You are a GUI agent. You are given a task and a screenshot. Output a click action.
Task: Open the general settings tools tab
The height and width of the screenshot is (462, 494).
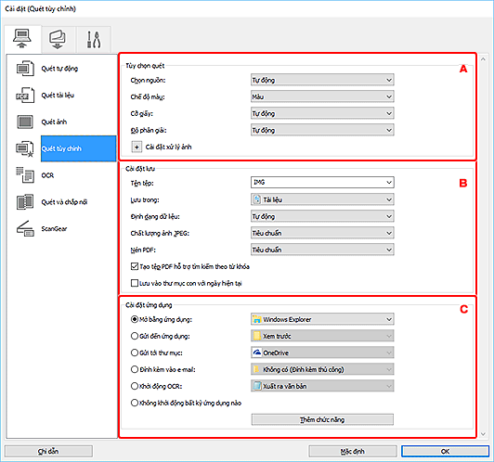coord(93,39)
